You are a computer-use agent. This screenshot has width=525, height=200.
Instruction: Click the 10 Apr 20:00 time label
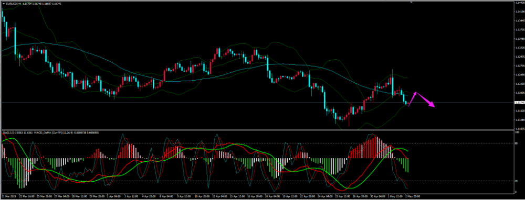tap(202, 196)
